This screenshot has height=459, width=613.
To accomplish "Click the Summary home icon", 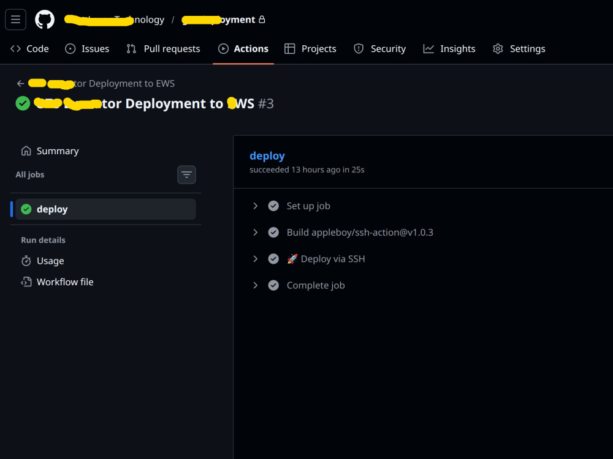I will pyautogui.click(x=26, y=151).
